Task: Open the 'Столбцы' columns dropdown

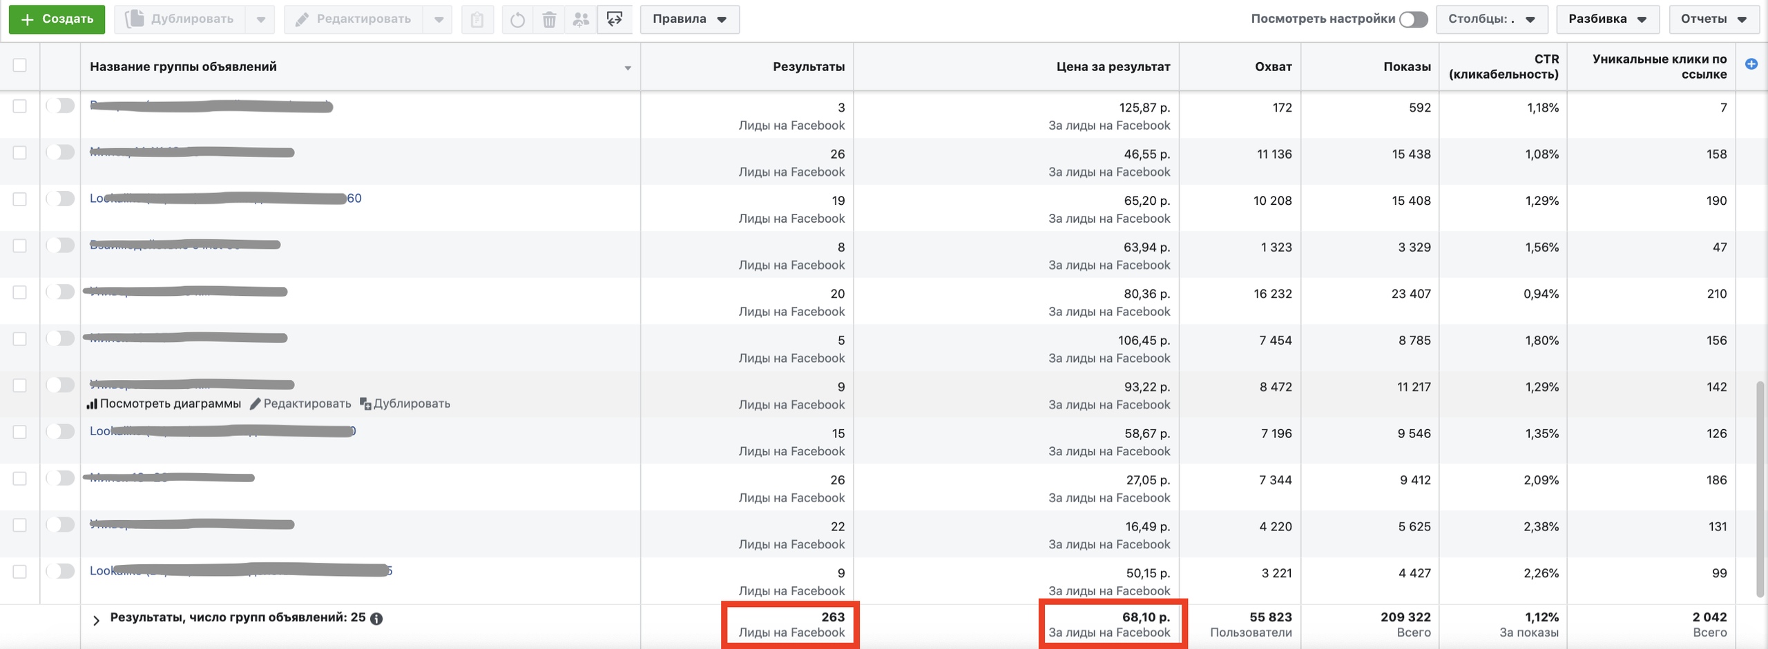Action: coord(1491,19)
